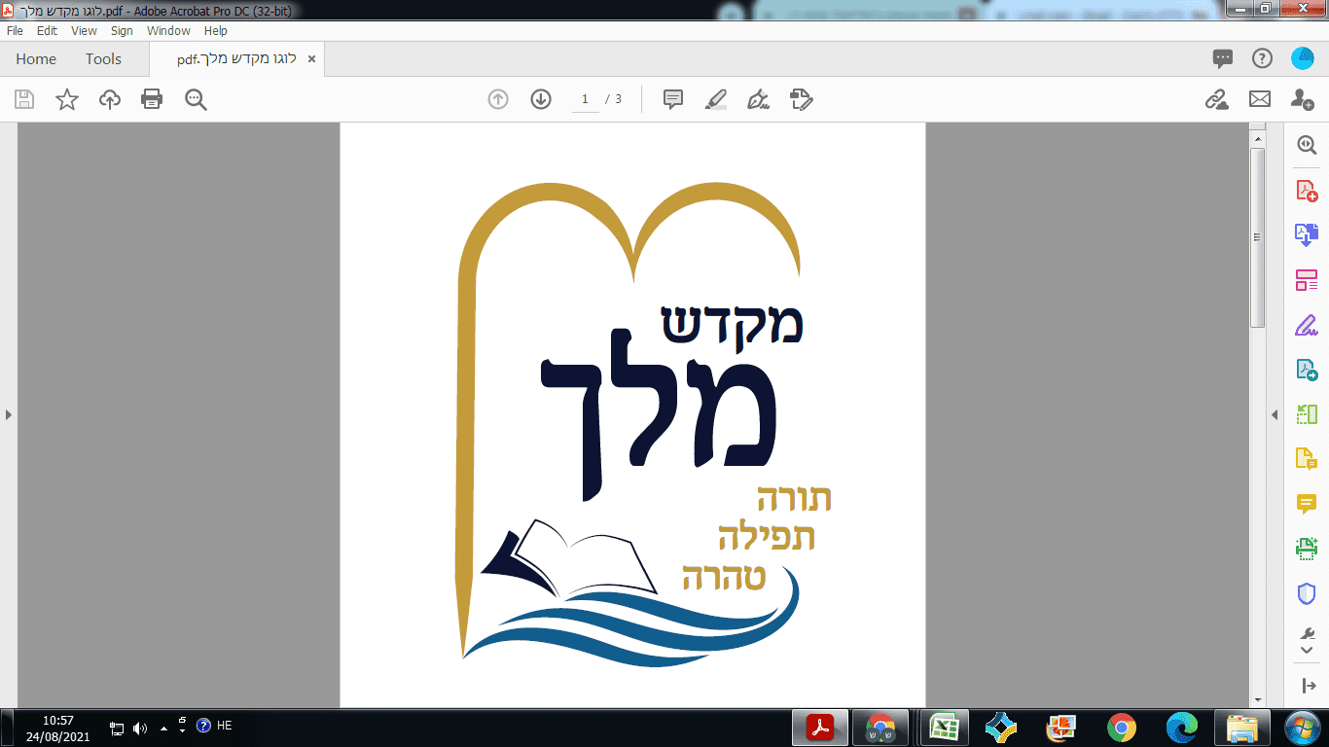Click the scroll down arrow of document scrollbar
This screenshot has width=1329, height=747.
click(x=1257, y=700)
